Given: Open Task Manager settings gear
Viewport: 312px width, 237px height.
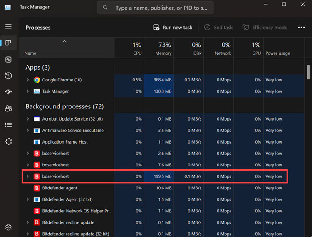Looking at the screenshot, I should [x=8, y=227].
